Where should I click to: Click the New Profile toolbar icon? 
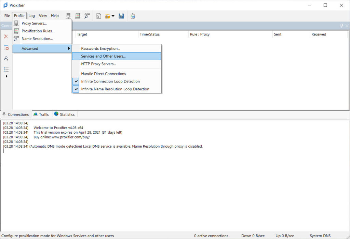tap(98, 16)
